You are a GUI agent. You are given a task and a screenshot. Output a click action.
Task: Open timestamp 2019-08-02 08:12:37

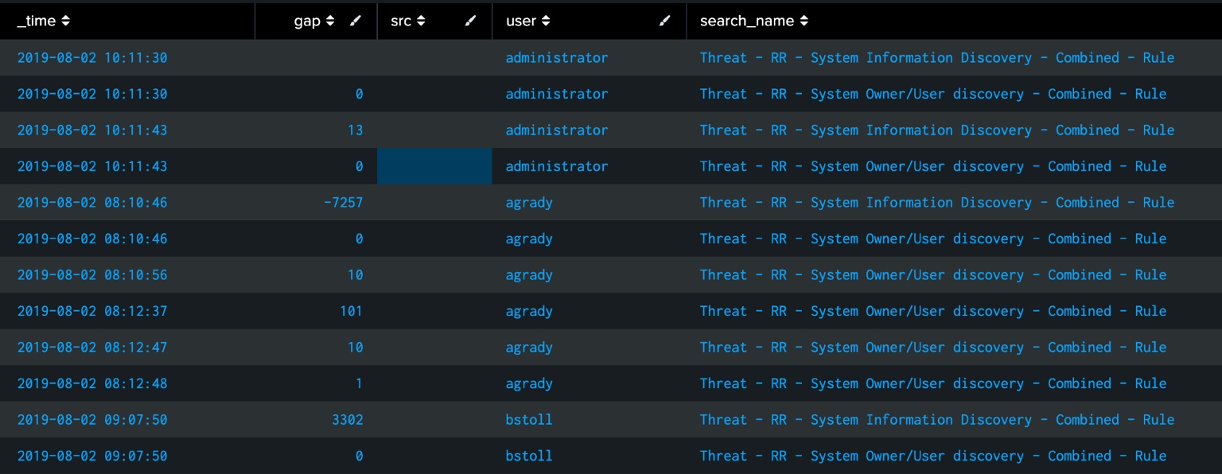point(92,311)
